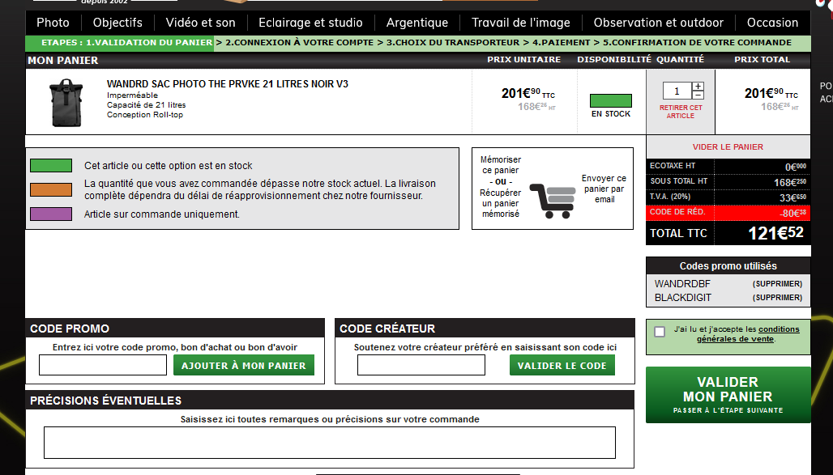Click step 4 PAIEMENT
This screenshot has width=833, height=475.
pyautogui.click(x=561, y=42)
